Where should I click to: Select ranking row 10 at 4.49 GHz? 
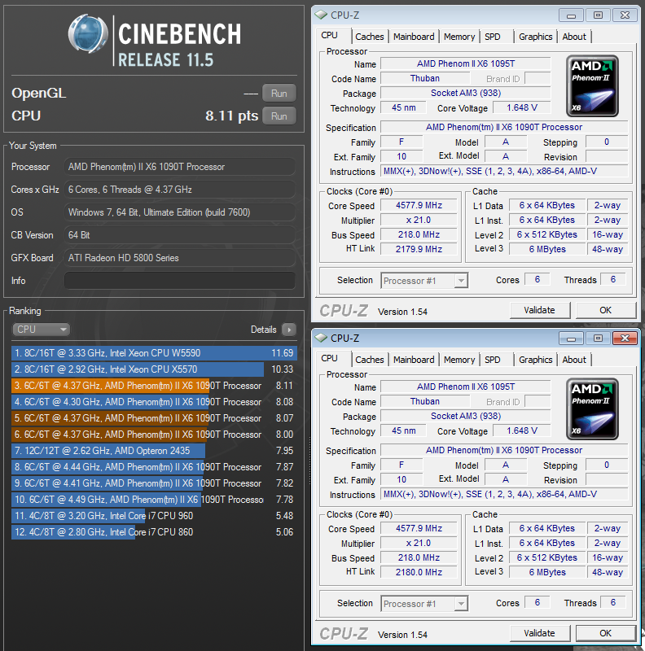pyautogui.click(x=154, y=500)
